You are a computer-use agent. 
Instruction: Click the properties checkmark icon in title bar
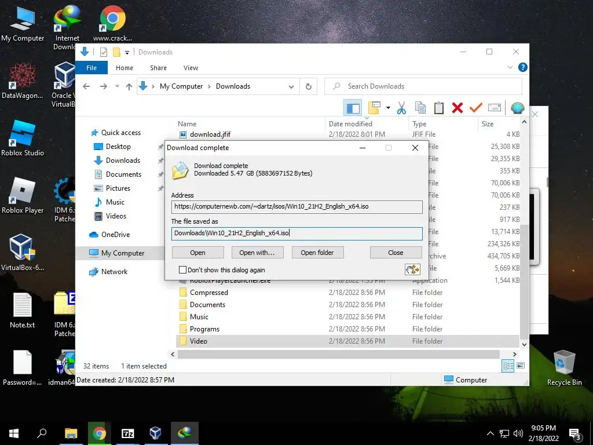[103, 52]
